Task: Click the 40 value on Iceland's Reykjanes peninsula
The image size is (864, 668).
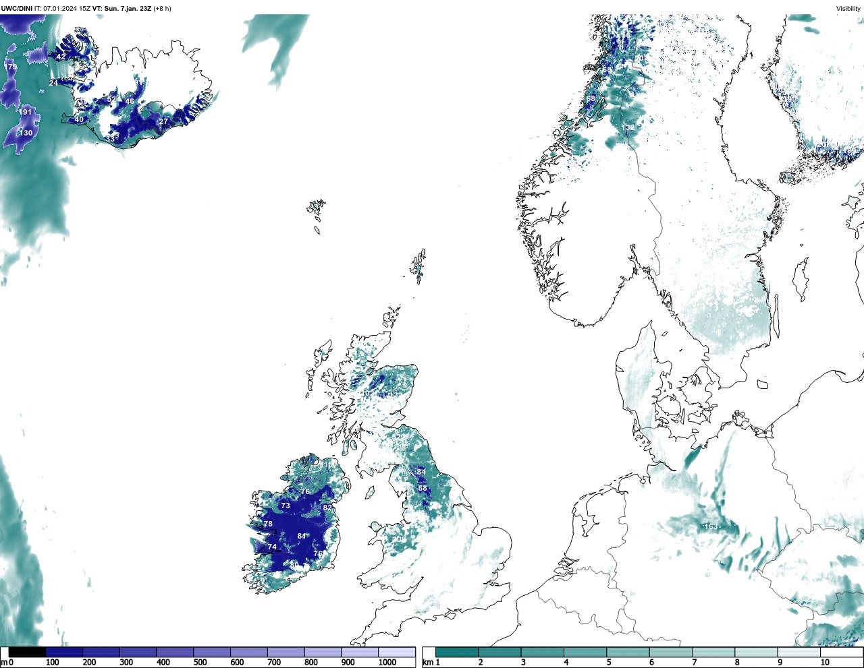Action: (x=79, y=119)
